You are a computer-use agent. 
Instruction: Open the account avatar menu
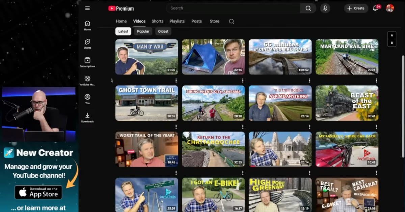(x=390, y=8)
